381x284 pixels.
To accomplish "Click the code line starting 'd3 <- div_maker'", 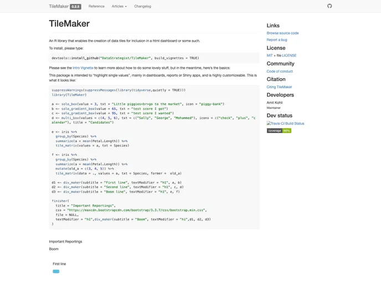I will [116, 192].
